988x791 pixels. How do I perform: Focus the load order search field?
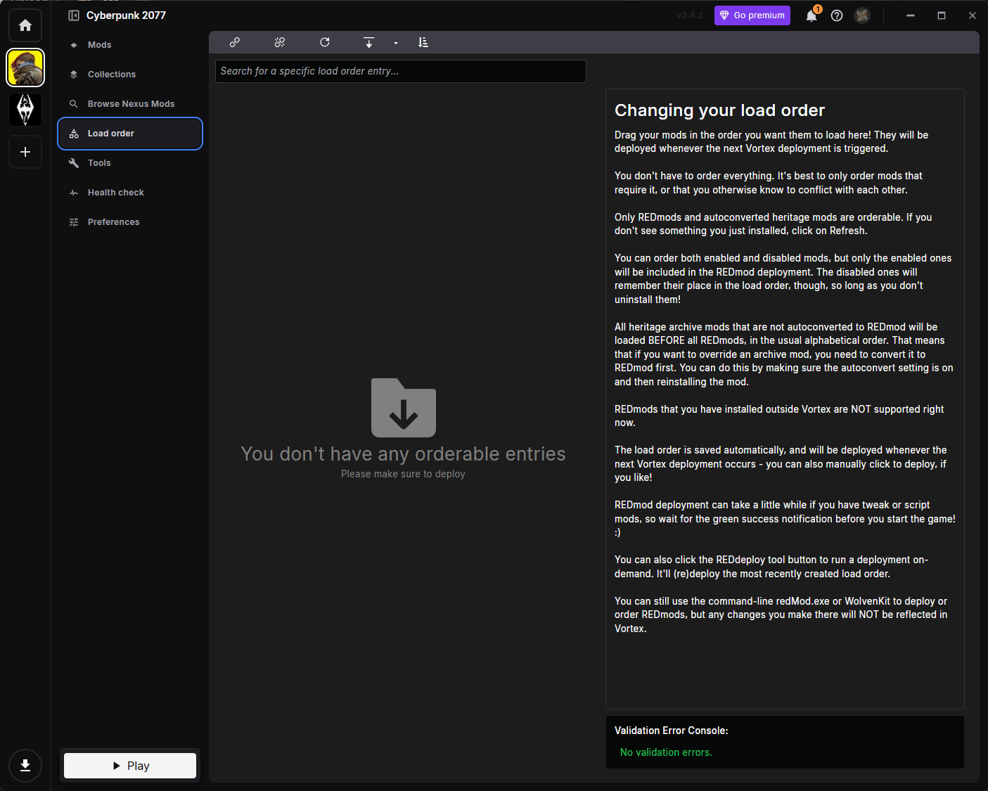pyautogui.click(x=401, y=71)
